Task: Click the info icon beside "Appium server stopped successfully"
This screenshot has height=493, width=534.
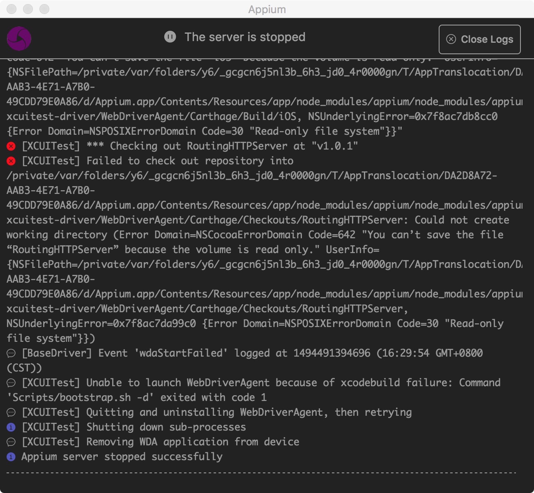Action: 11,457
